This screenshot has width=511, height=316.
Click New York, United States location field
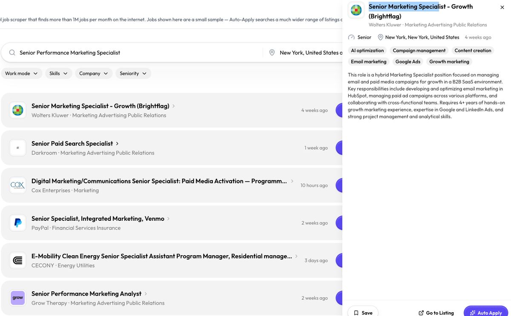coord(311,53)
